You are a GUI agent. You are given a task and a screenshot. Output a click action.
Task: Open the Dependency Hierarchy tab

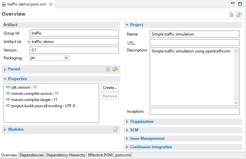pyautogui.click(x=66, y=155)
